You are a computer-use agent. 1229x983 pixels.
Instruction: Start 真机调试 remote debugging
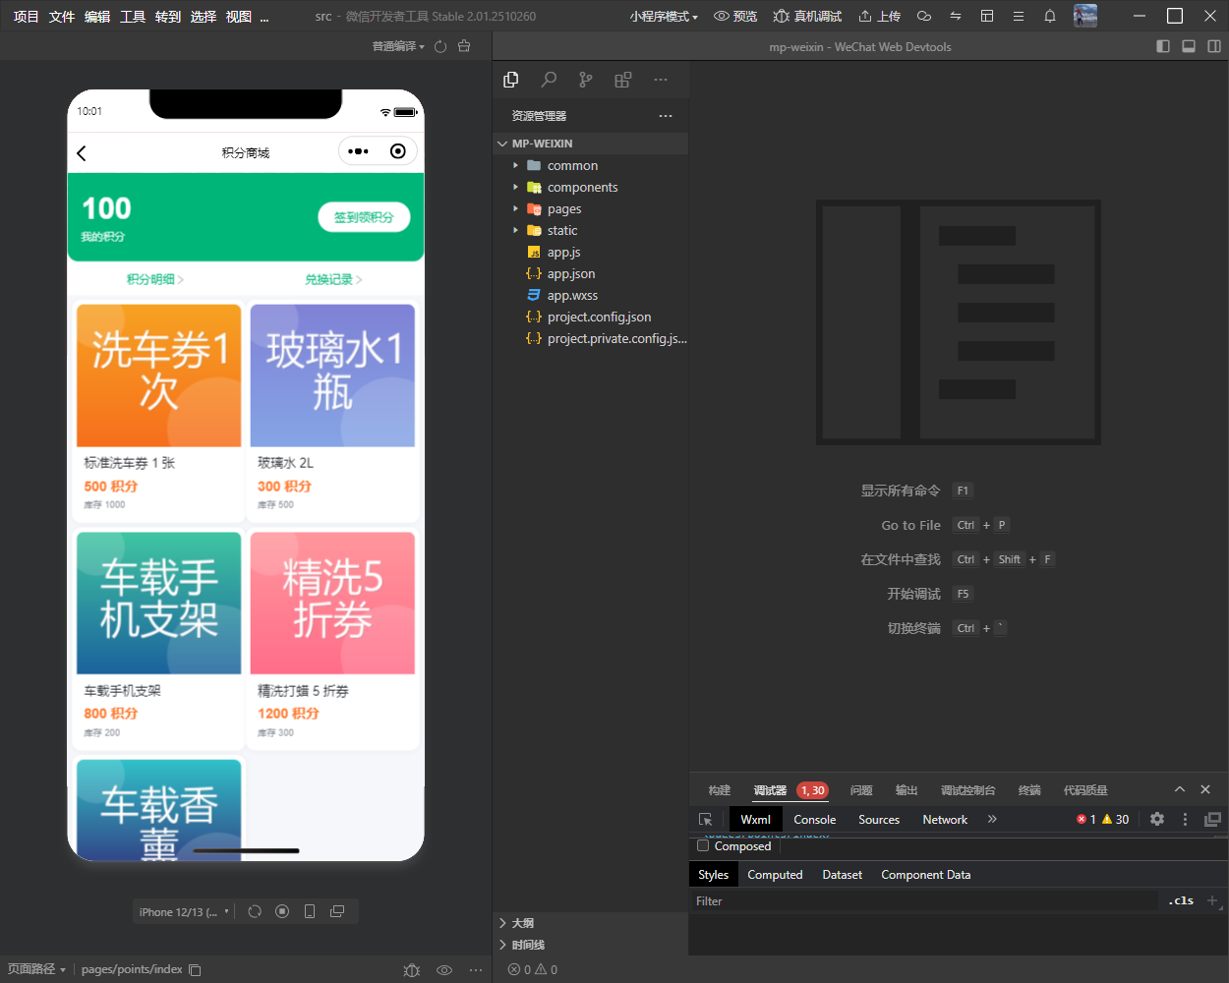tap(808, 16)
